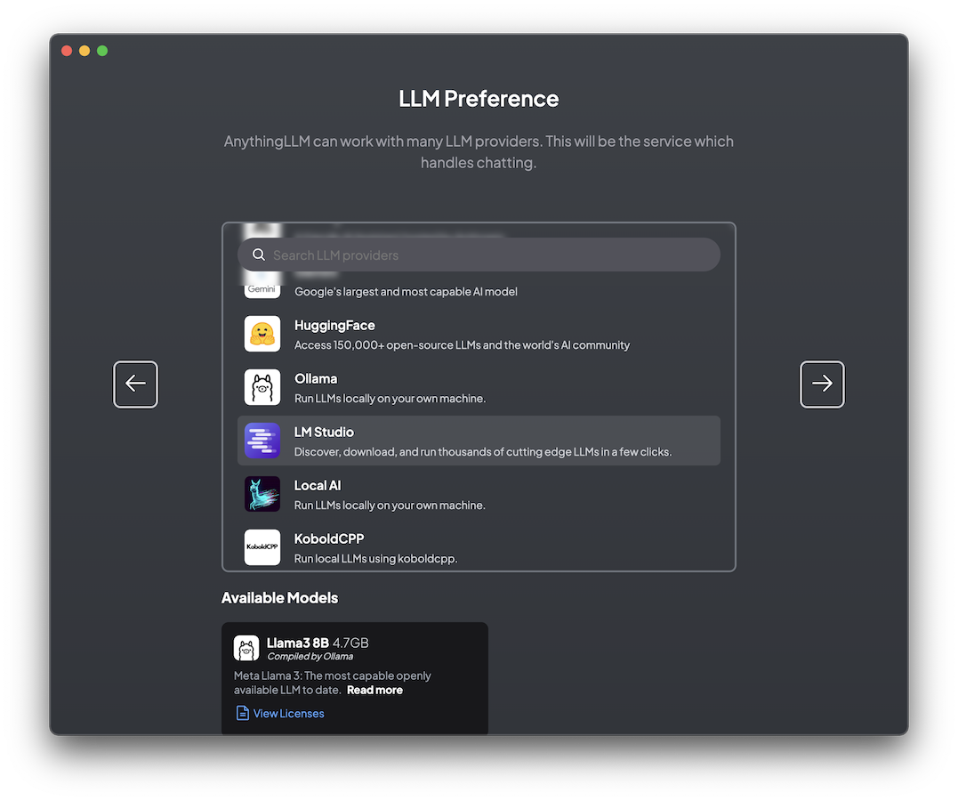This screenshot has height=801, width=958.
Task: Select the KoboldCPP provider title
Action: coord(329,538)
